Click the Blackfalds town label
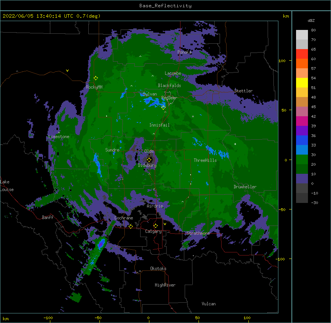This screenshot has height=323, width=331. (169, 86)
